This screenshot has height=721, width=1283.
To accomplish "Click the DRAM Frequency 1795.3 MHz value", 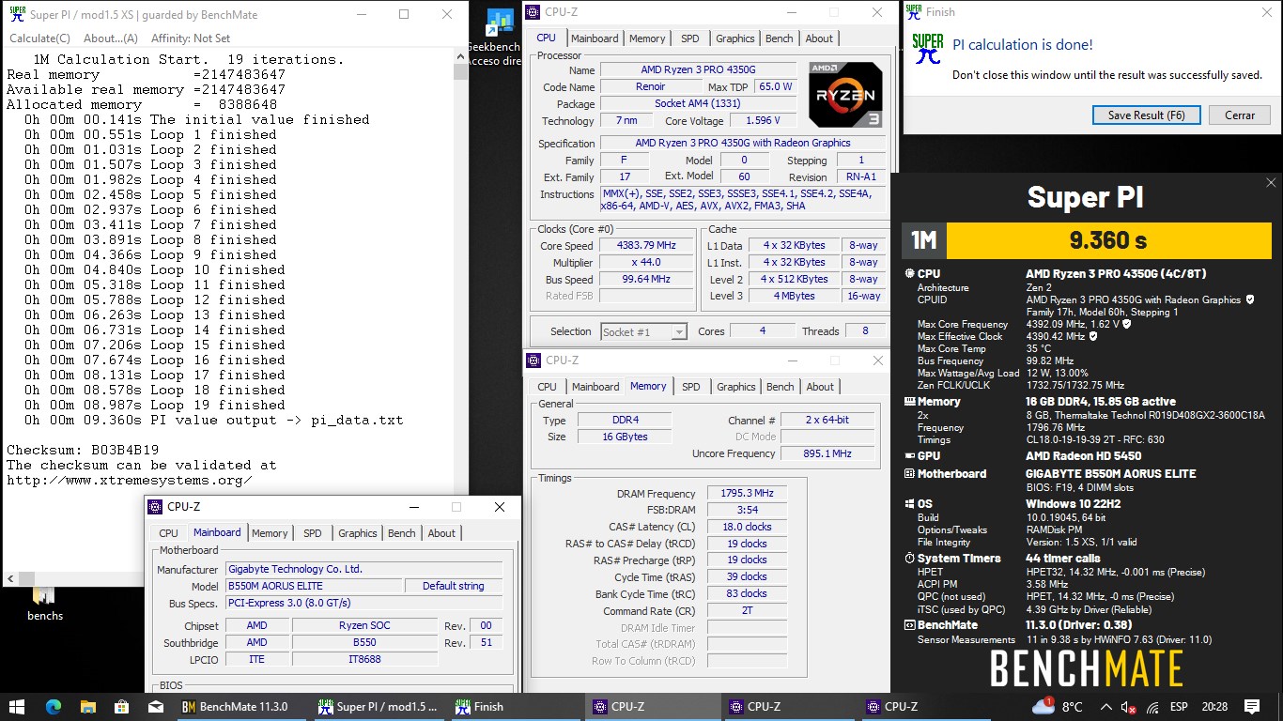I will [x=749, y=494].
